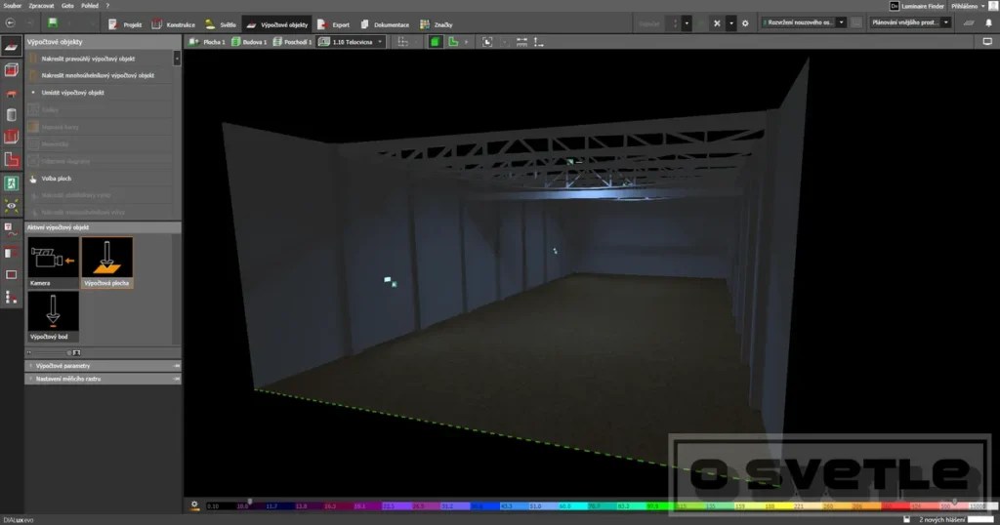Switch to the Export tab

click(x=334, y=24)
